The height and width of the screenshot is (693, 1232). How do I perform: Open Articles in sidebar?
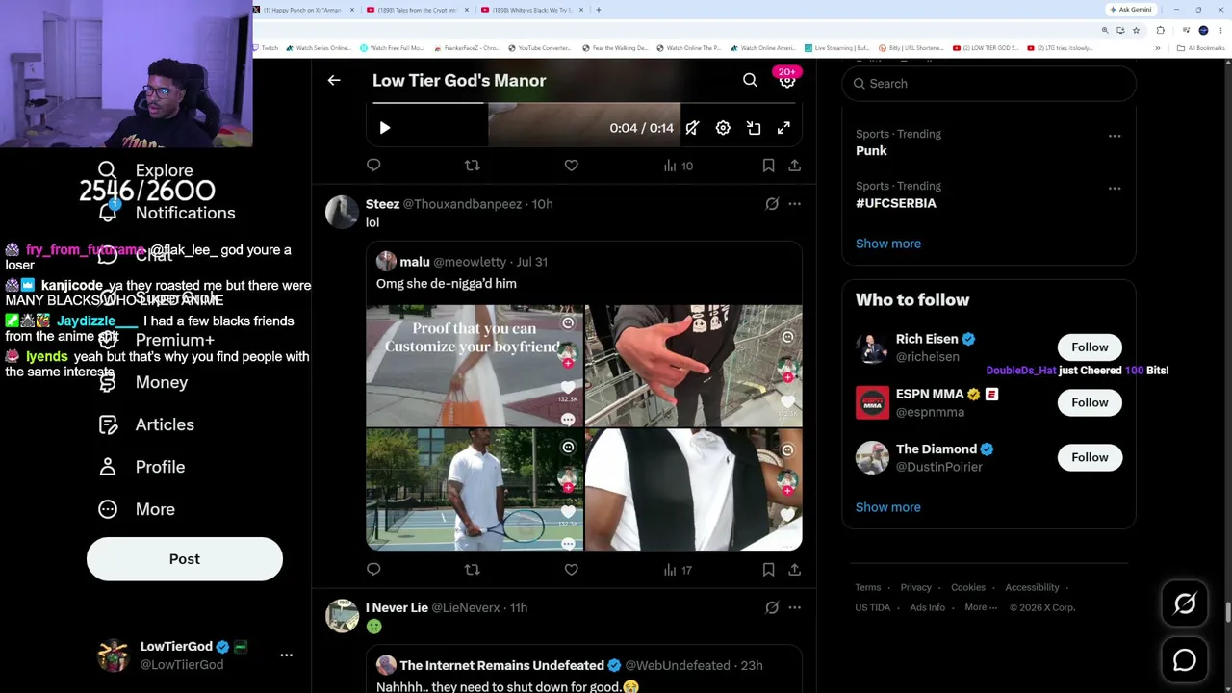point(146,424)
